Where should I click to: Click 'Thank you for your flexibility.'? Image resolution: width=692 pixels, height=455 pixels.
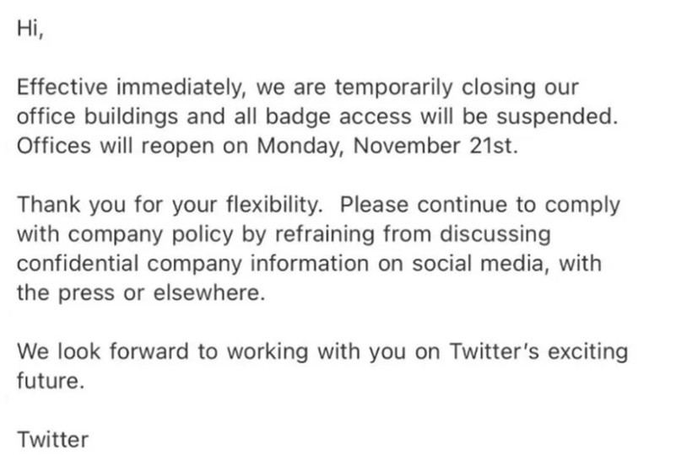pos(170,205)
